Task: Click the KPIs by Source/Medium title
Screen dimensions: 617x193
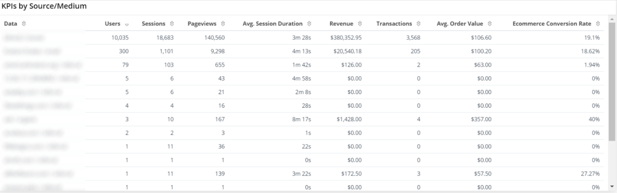Action: point(44,6)
